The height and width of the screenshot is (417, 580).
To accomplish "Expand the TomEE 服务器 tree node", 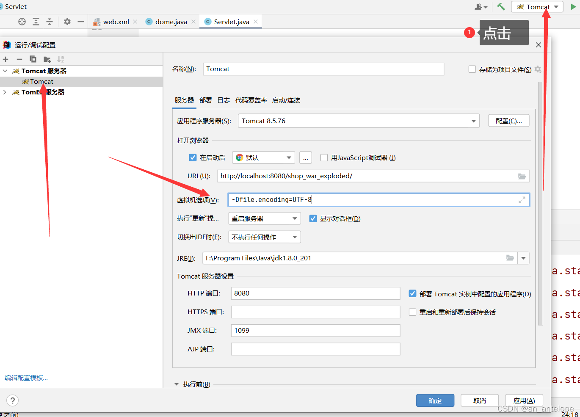I will [x=5, y=92].
